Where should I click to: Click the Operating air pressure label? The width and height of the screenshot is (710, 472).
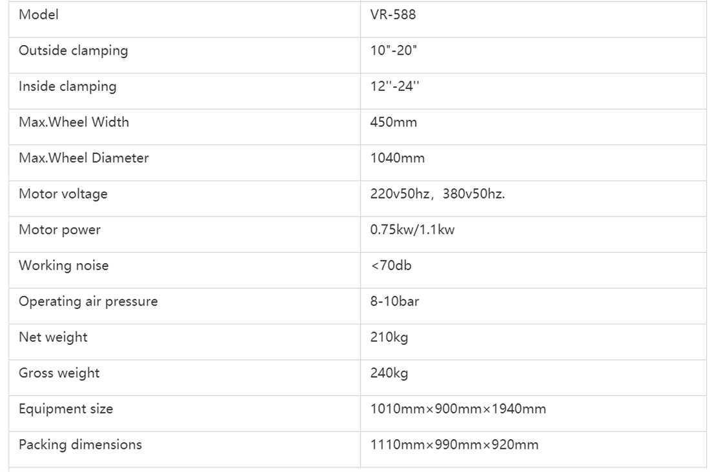click(x=88, y=301)
